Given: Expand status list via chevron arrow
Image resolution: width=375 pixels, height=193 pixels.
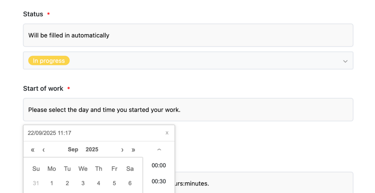Looking at the screenshot, I should pos(345,61).
